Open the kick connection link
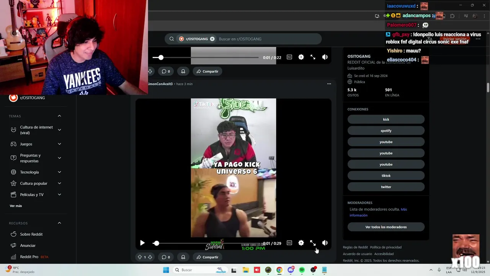Screen dimensions: 490x276 point(386,120)
